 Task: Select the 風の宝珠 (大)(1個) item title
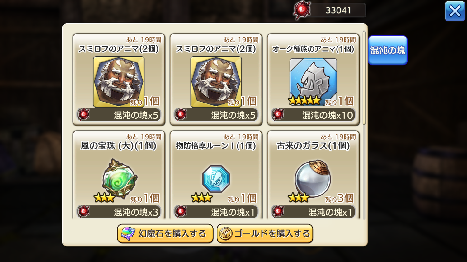(119, 146)
